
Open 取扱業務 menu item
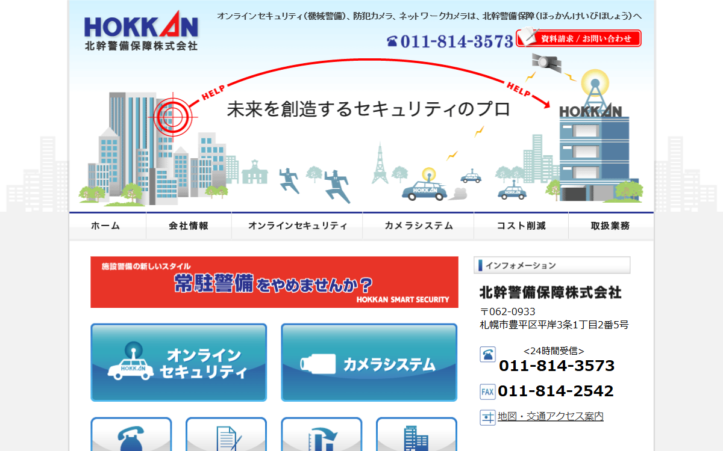coord(610,226)
